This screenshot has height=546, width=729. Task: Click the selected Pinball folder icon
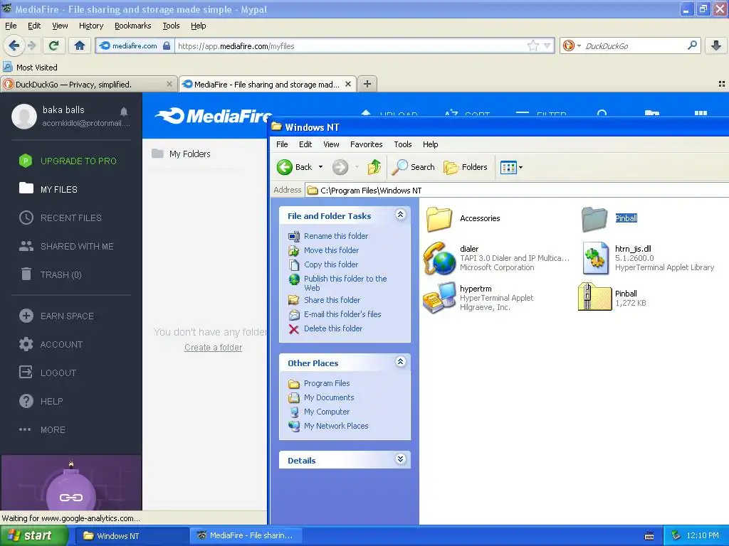(594, 219)
